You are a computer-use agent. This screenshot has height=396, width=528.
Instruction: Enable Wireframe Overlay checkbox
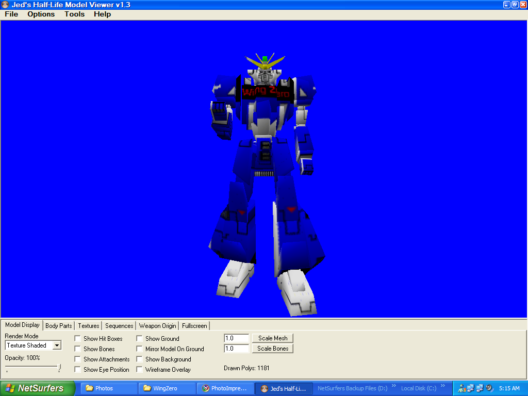click(139, 369)
